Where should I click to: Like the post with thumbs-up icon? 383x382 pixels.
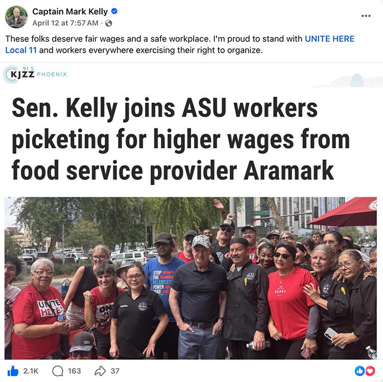13,371
